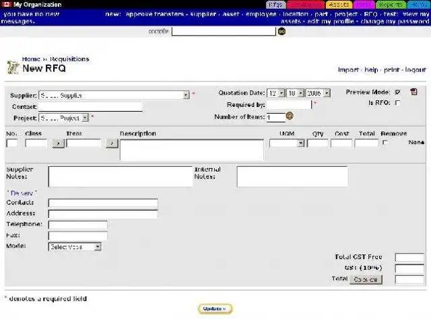Click the refresh icon beside Number of Items
431x319 pixels.
click(x=290, y=116)
